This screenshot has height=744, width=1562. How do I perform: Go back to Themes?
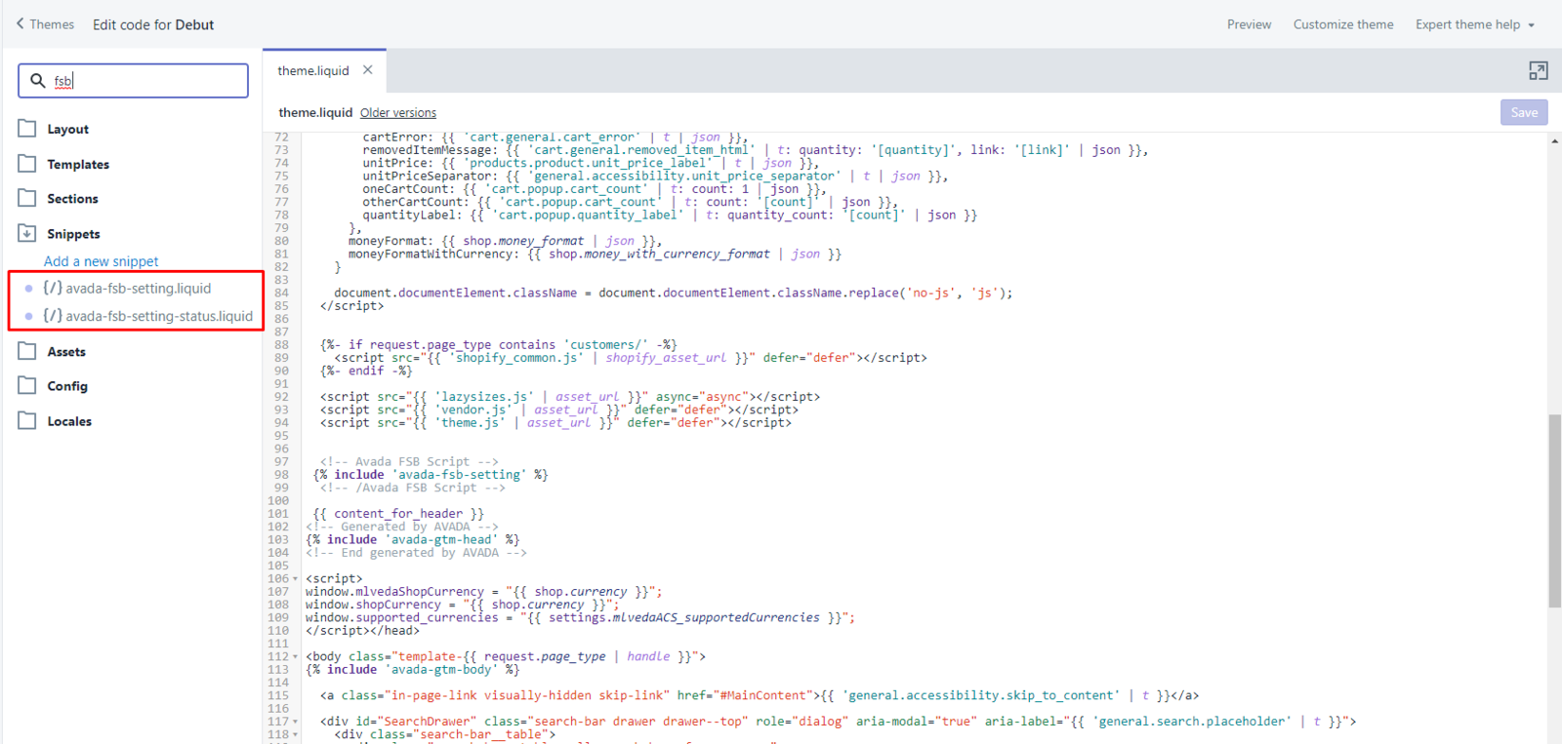(45, 24)
